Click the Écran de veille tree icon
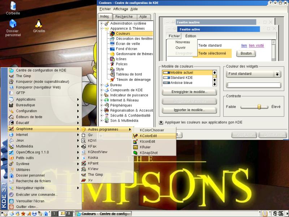The height and width of the screenshot is (217, 289). [x=112, y=44]
